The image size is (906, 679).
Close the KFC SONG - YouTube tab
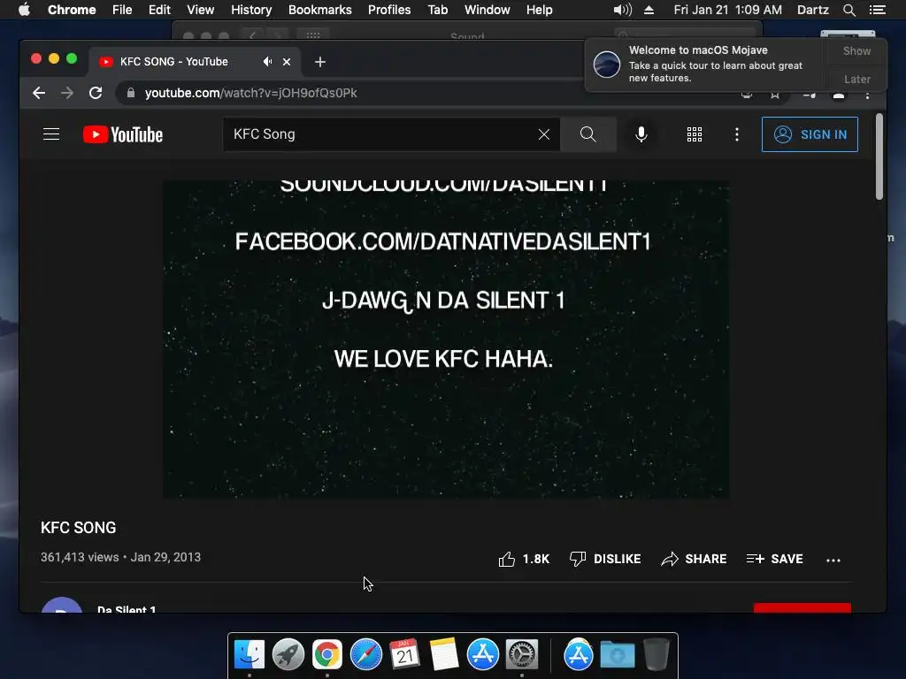tap(287, 62)
